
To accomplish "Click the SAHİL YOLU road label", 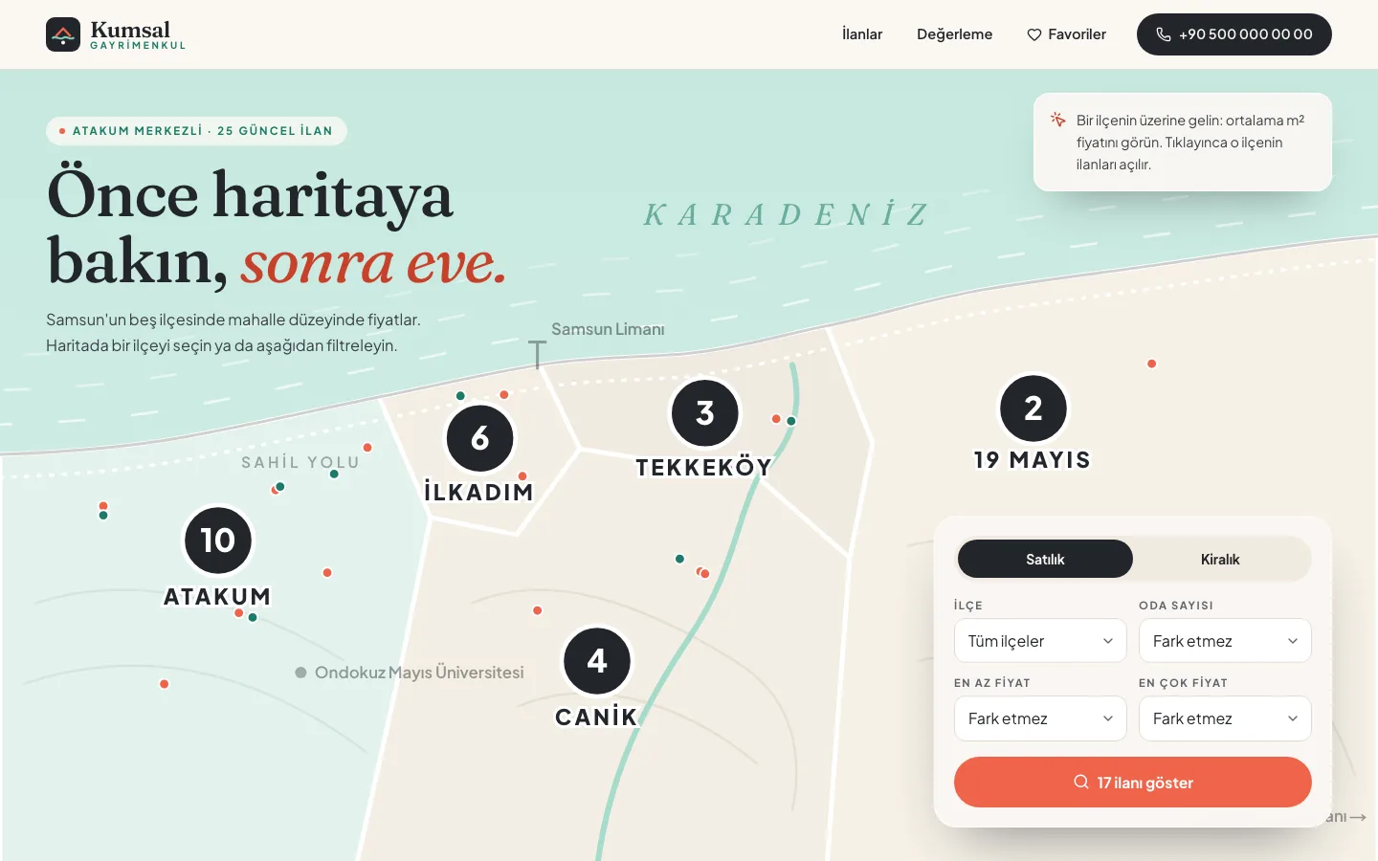I will click(x=300, y=463).
